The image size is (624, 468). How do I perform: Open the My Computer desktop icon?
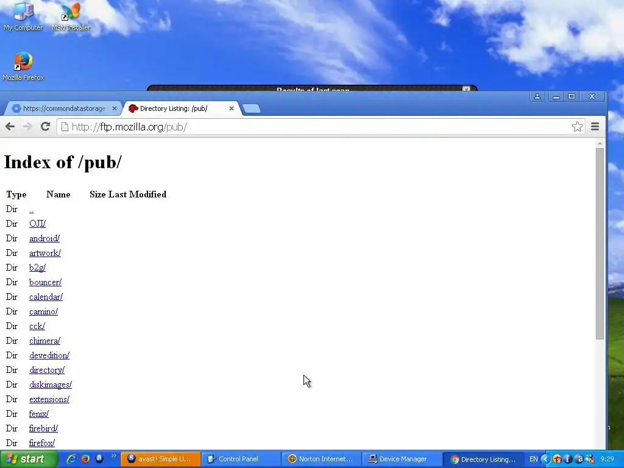[x=23, y=16]
